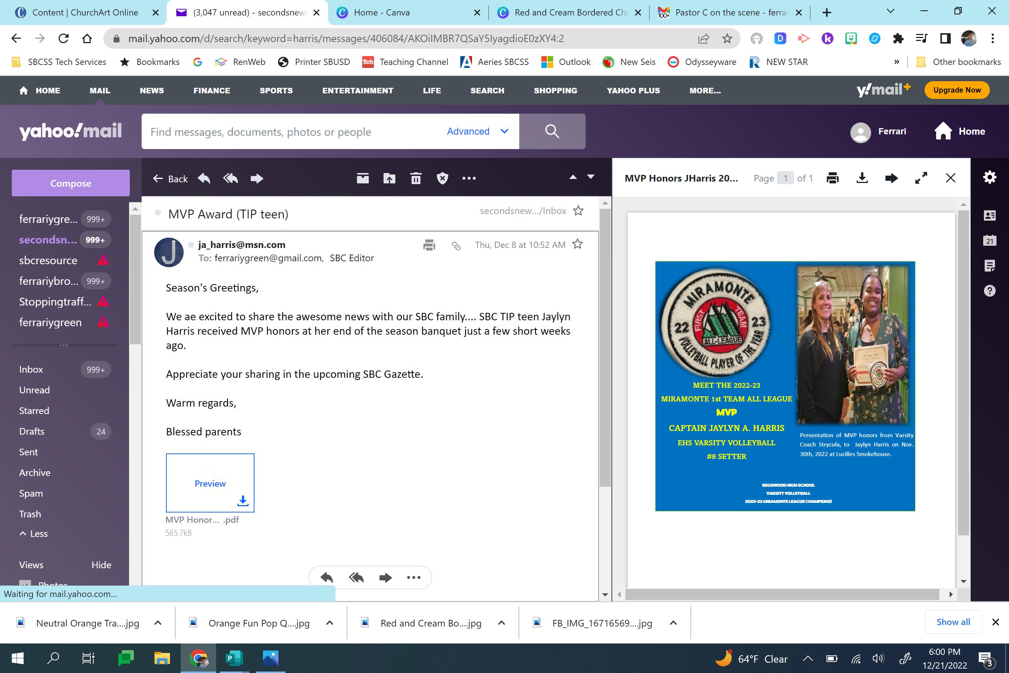Download the PDF from the preview pane
1009x673 pixels.
862,178
